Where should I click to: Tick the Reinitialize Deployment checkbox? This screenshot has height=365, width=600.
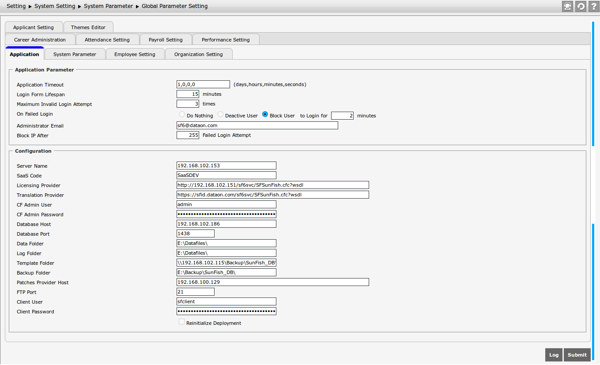181,322
